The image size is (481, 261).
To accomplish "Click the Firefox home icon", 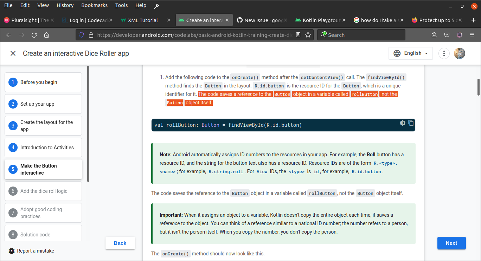I will pos(47,35).
